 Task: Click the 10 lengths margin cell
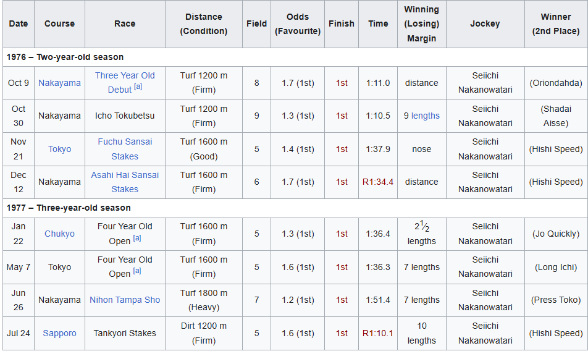(421, 333)
